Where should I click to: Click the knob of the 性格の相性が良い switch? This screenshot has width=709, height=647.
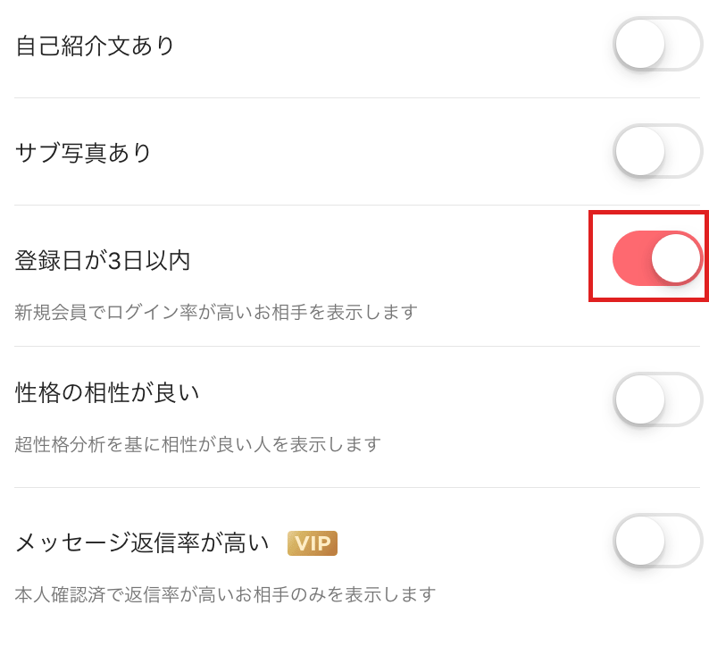[x=640, y=399]
